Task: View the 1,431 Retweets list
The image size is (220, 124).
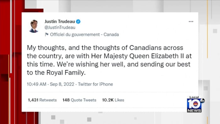Action: click(x=42, y=100)
